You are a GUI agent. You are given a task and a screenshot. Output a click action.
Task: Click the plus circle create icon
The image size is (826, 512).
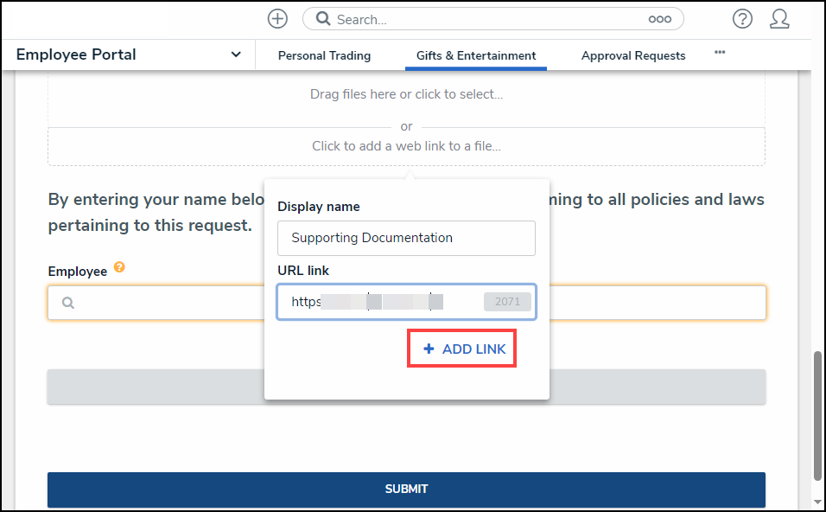point(277,19)
